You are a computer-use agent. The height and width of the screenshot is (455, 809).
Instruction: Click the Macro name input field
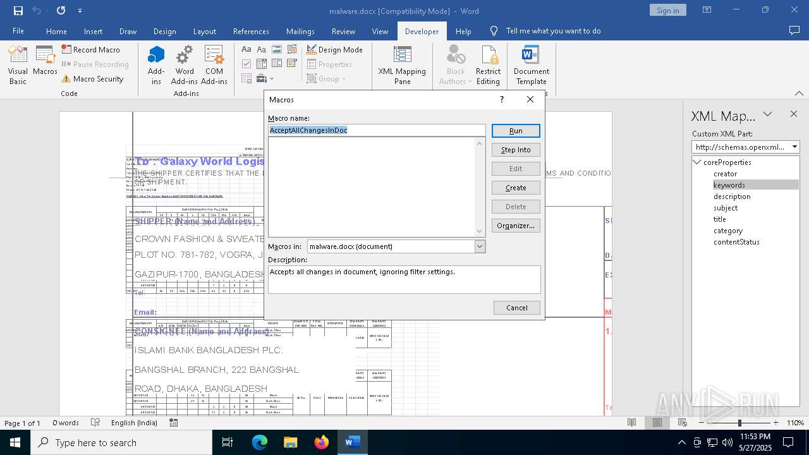[377, 130]
